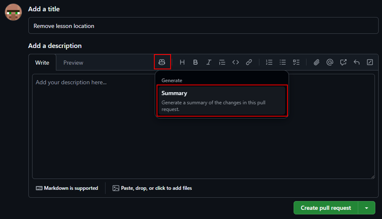Screen dimensions: 382x219
Task: Toggle bold formatting
Action: click(196, 62)
